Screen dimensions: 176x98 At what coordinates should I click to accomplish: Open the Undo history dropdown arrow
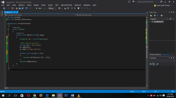pyautogui.click(x=29, y=8)
